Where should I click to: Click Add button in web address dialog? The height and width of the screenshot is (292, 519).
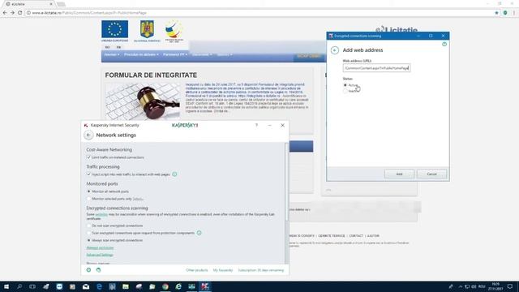(x=399, y=174)
